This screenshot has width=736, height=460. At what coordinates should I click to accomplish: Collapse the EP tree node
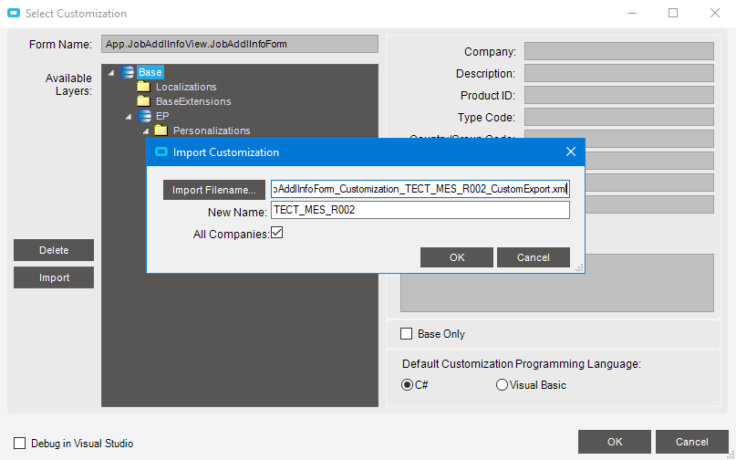click(x=129, y=117)
